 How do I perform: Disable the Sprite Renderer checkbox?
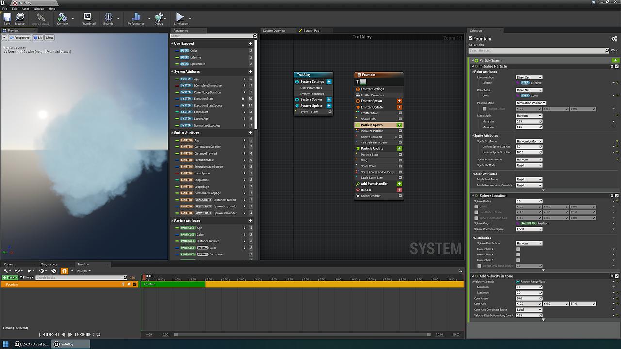click(x=400, y=196)
